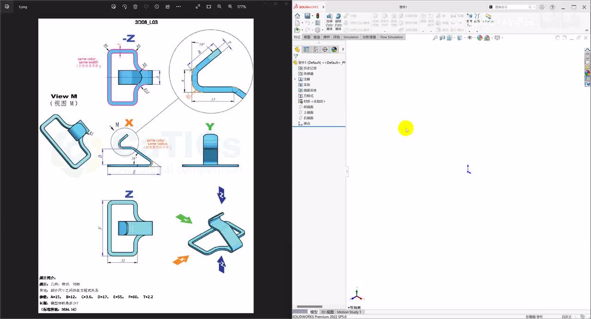Toggle fit-to-window in photo viewer
The height and width of the screenshot is (319, 591).
click(209, 6)
